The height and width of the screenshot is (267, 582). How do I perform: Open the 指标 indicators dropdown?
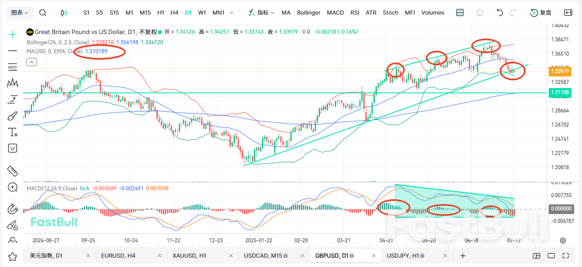[x=262, y=13]
